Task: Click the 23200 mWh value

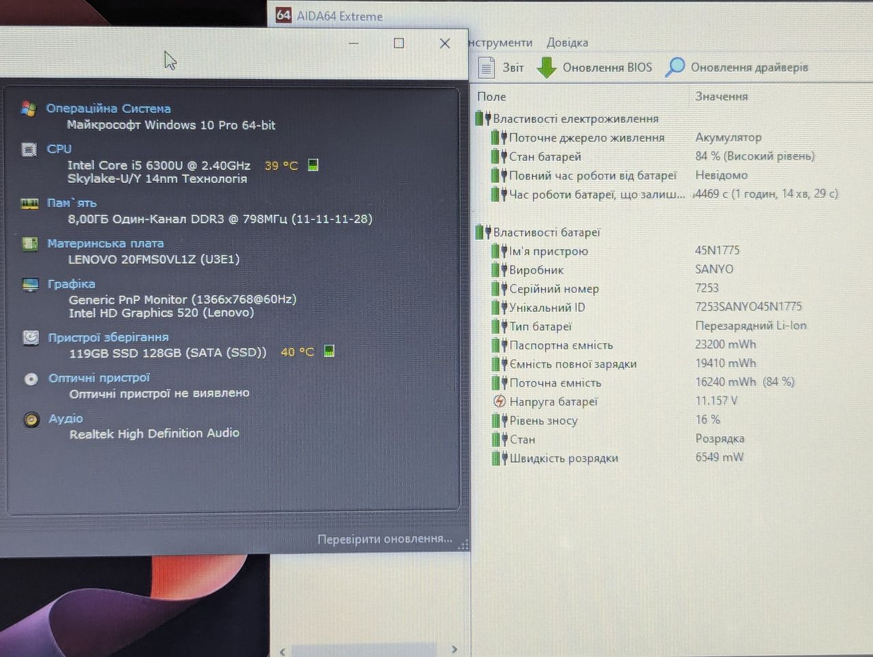Action: point(726,345)
